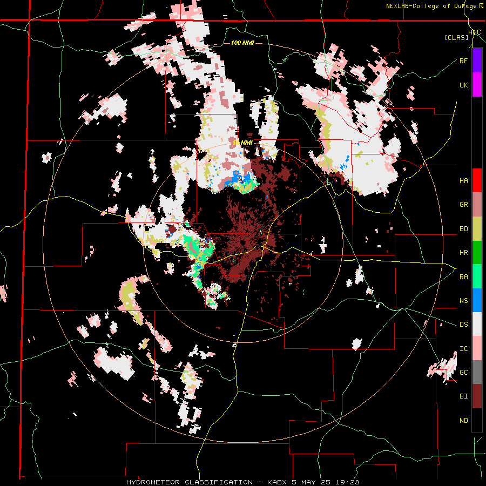Click the IC legend label
This screenshot has height=486, width=486.
point(463,349)
